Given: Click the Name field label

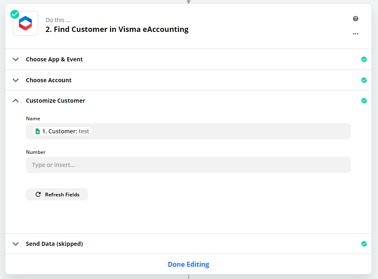Looking at the screenshot, I should click(33, 119).
